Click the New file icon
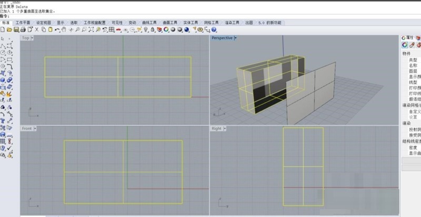421x217 pixels. coord(3,29)
